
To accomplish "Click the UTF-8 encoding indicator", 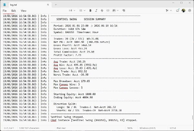I will (x=173, y=128).
